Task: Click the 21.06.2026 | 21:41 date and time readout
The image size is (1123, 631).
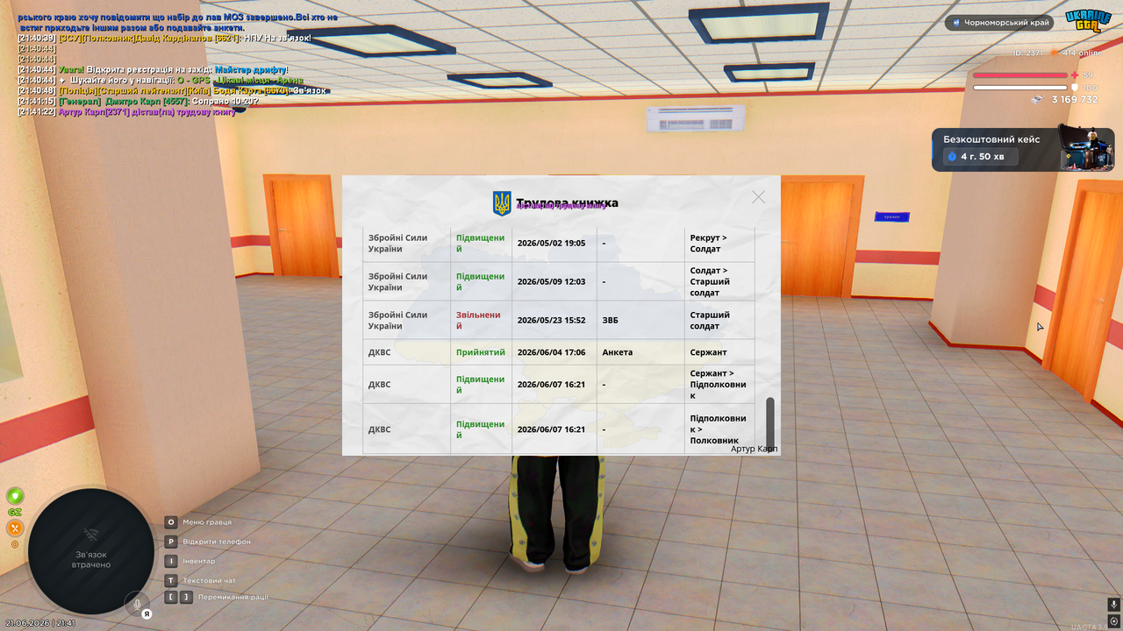Action: 40,623
